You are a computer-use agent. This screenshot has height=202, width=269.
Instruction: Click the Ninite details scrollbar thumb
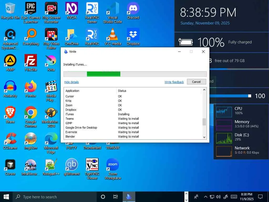tap(204, 122)
